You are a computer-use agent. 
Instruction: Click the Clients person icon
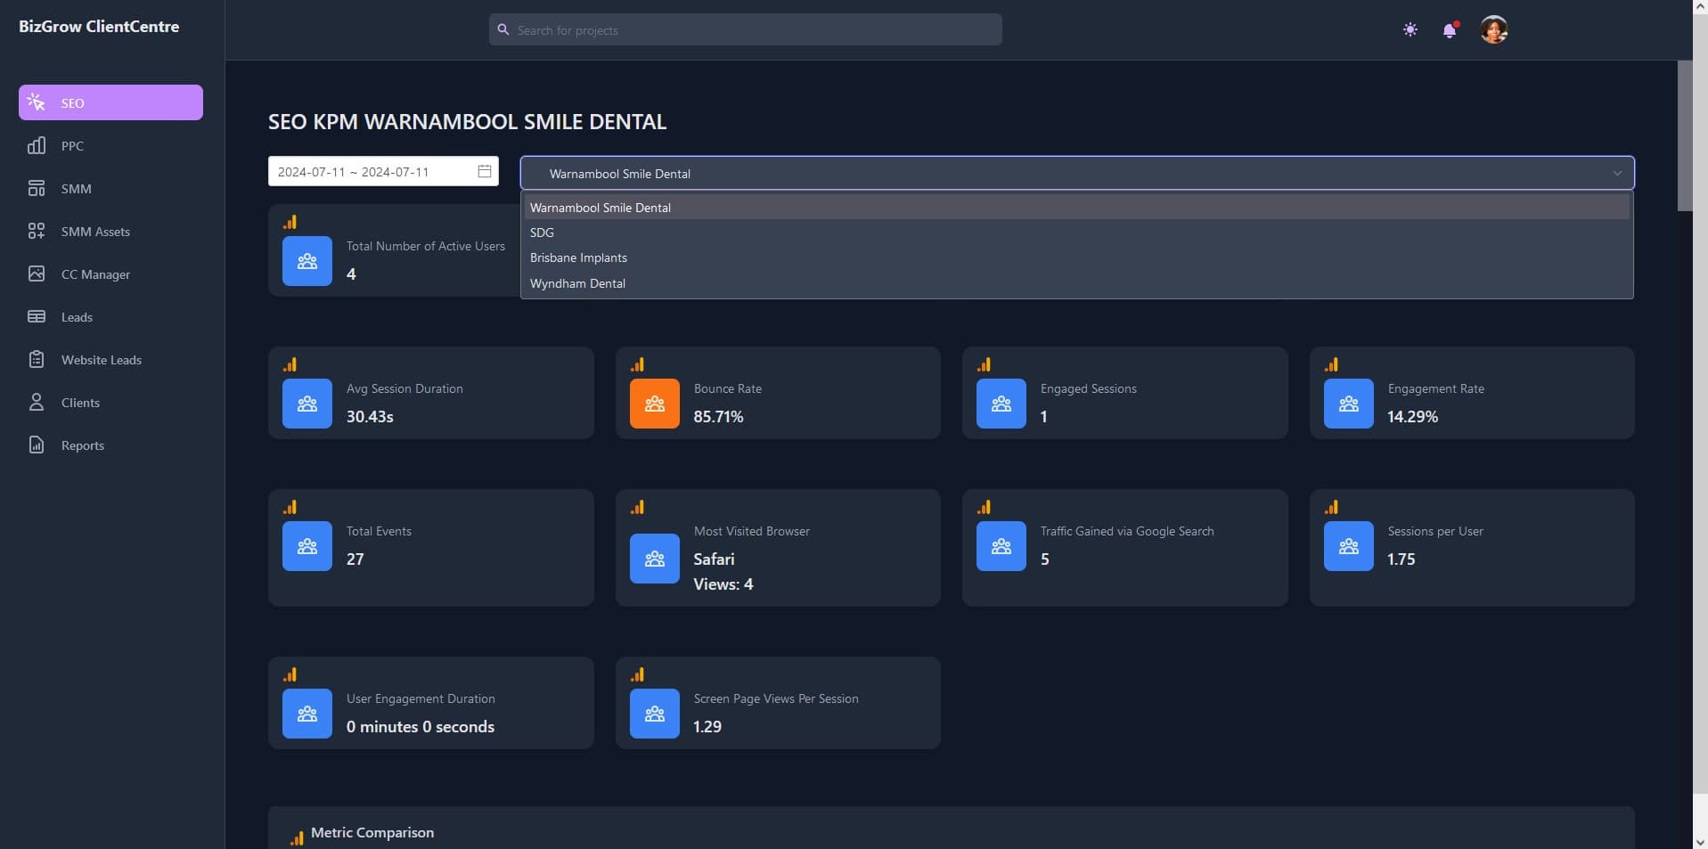tap(37, 402)
